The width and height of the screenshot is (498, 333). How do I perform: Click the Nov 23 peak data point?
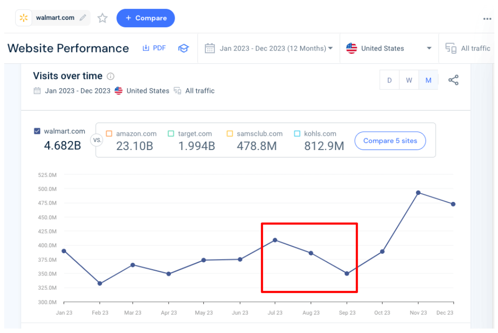(418, 193)
